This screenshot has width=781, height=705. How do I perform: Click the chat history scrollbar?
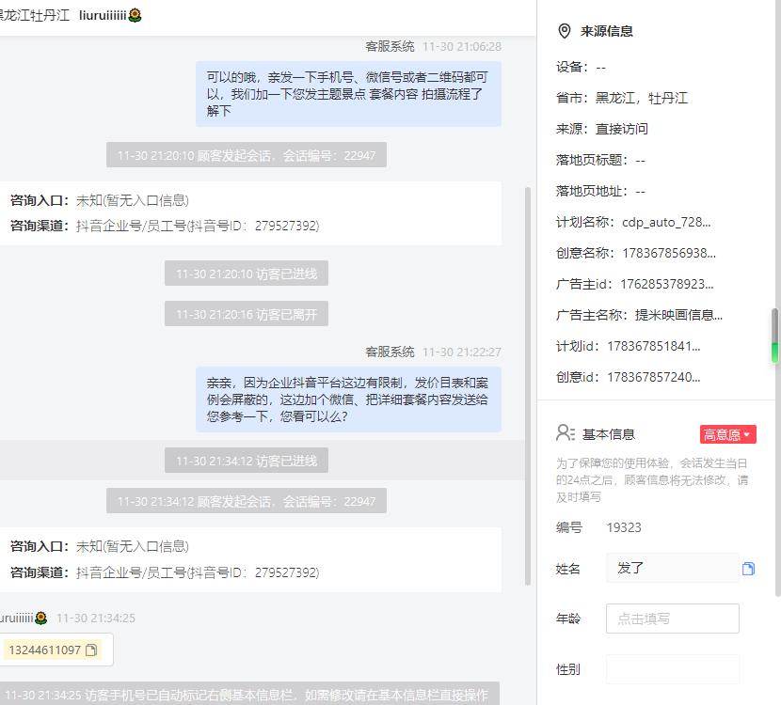click(528, 386)
